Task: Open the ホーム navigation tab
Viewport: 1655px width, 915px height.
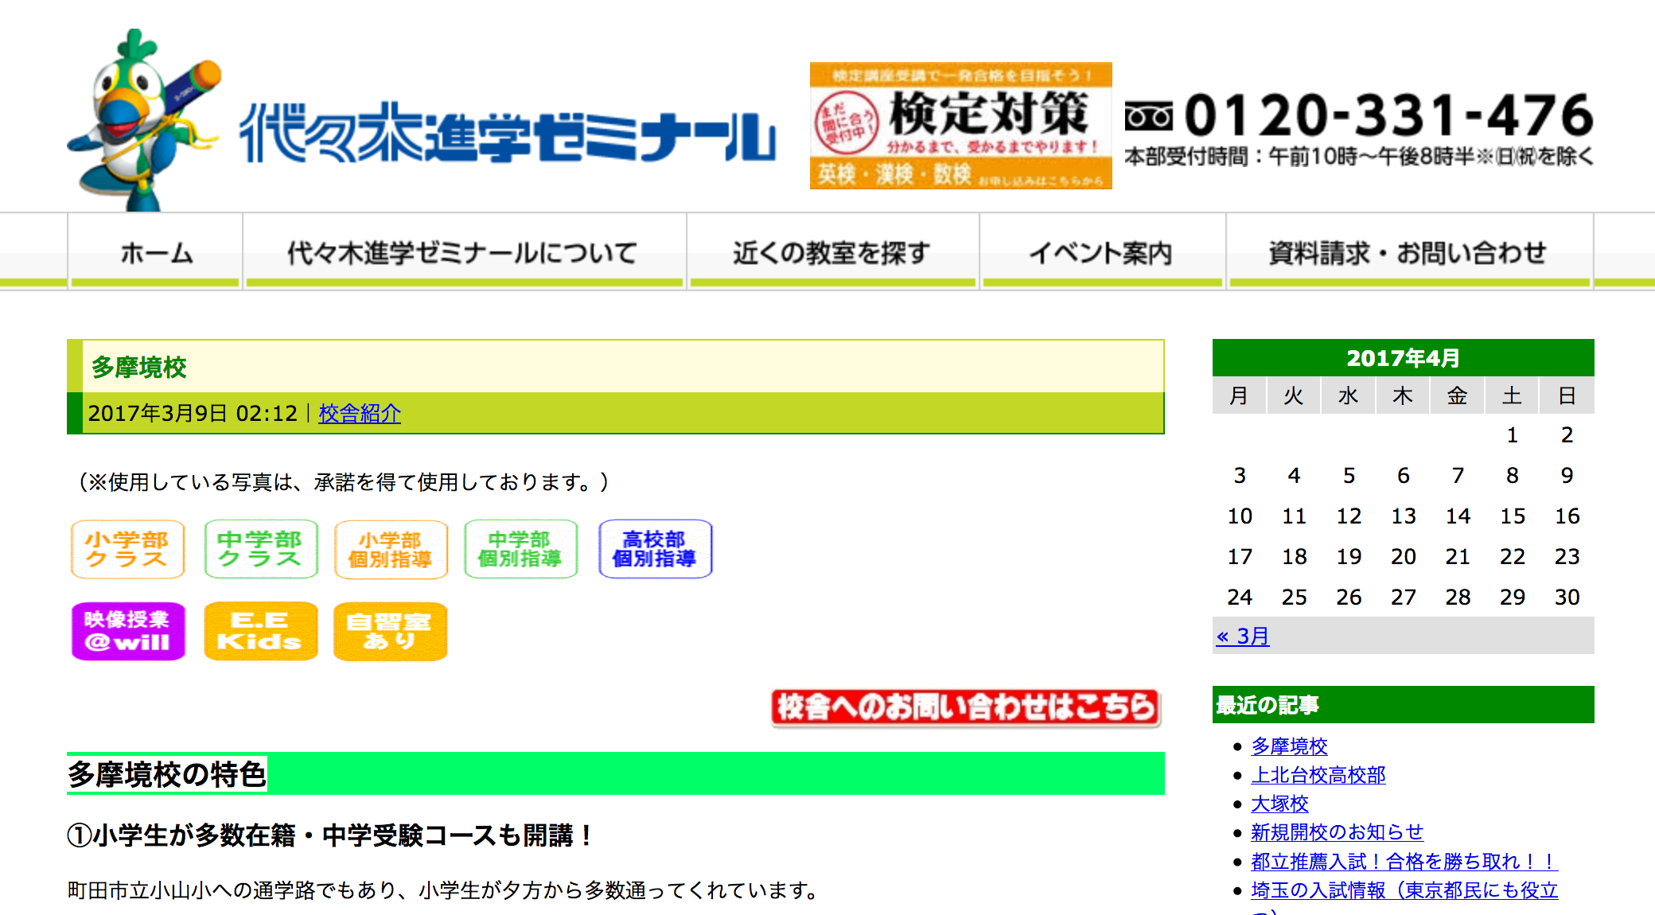Action: tap(156, 253)
